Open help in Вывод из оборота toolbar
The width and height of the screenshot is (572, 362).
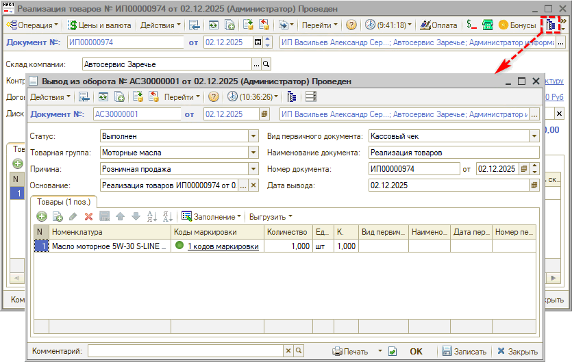pos(213,96)
